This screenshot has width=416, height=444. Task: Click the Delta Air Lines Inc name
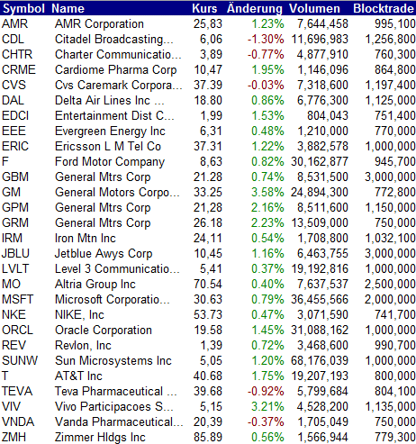click(103, 100)
